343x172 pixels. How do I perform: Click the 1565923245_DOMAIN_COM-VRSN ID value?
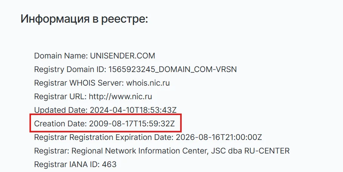[x=173, y=69]
